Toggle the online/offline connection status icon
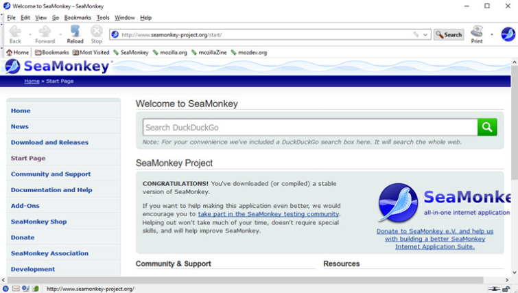Viewport: 518px width, 293px height. (494, 289)
